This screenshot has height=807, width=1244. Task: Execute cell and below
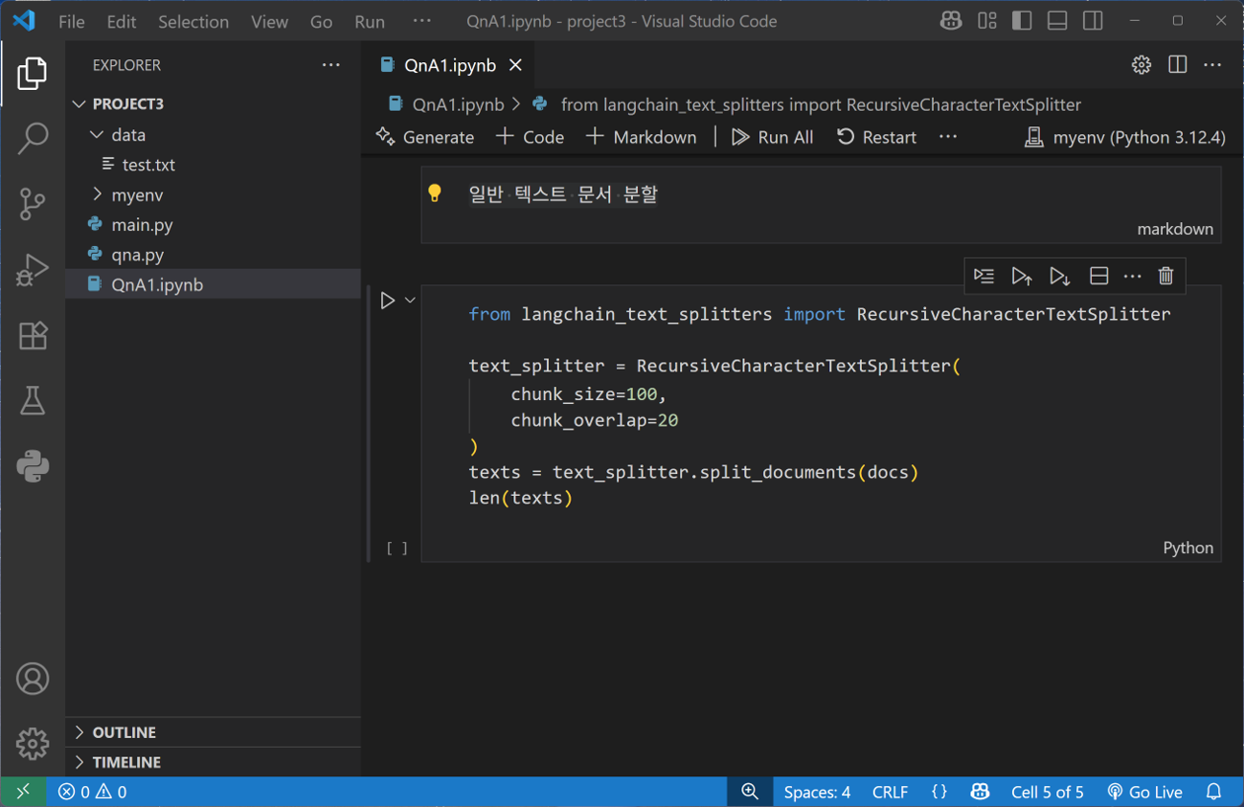pyautogui.click(x=1059, y=276)
